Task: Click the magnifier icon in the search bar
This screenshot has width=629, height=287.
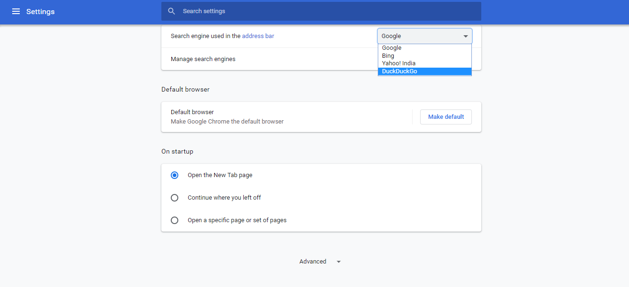Action: (x=172, y=11)
